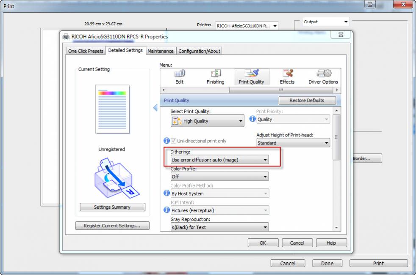Click info icon beside Print Priority

(x=252, y=119)
